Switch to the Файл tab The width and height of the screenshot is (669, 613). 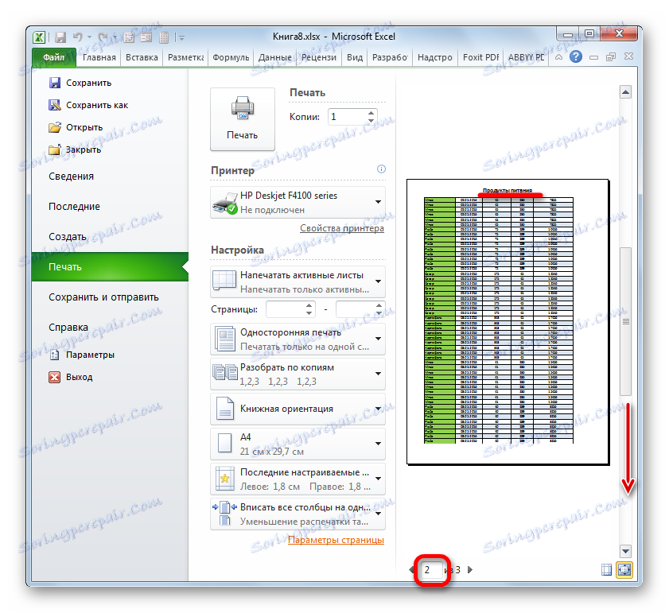[54, 57]
